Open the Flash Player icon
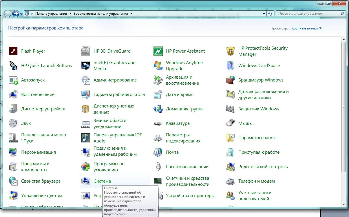The width and height of the screenshot is (349, 217). click(13, 51)
